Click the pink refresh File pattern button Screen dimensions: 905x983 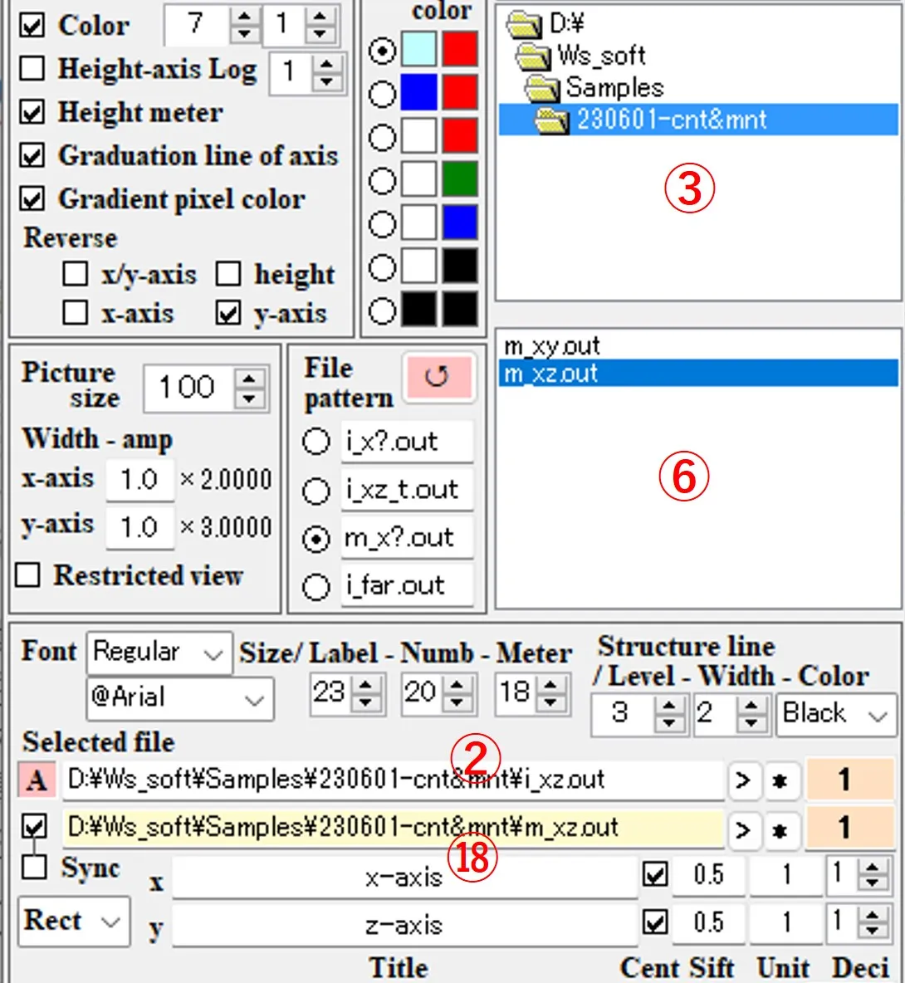[x=438, y=376]
